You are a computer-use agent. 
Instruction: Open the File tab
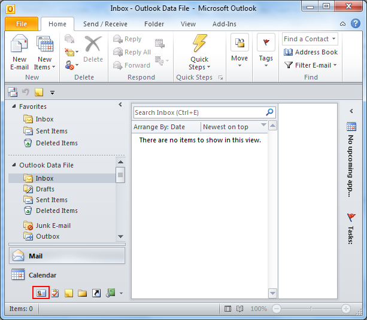tap(22, 24)
